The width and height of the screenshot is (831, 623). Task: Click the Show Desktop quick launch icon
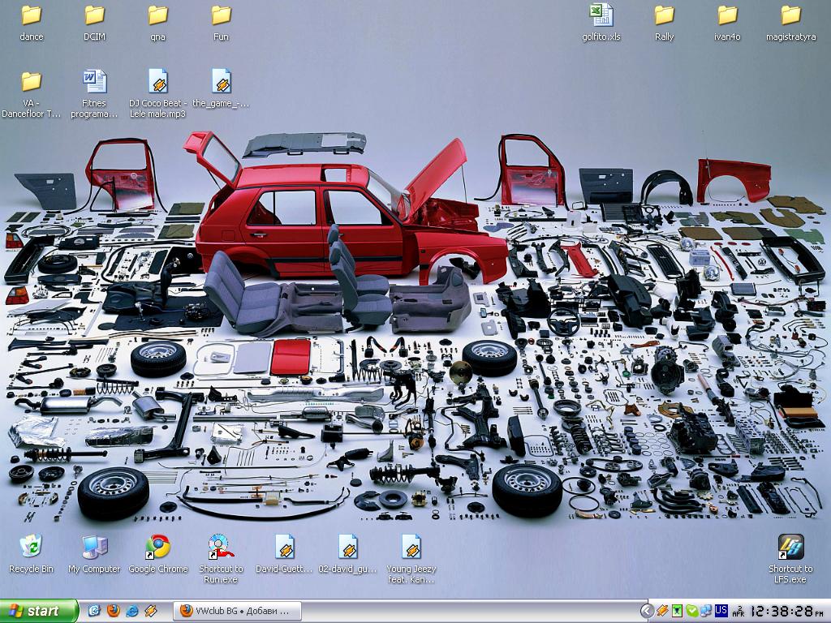(x=94, y=611)
